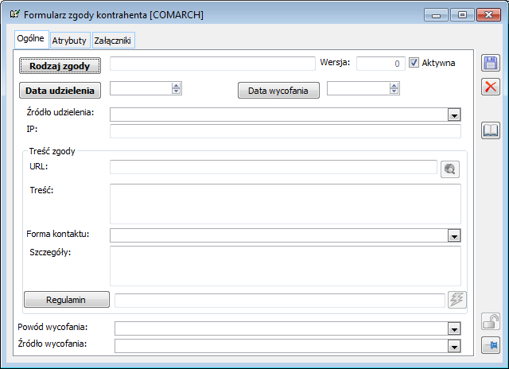Expand the Źródło udzielenia dropdown
The height and width of the screenshot is (369, 509).
(x=454, y=115)
